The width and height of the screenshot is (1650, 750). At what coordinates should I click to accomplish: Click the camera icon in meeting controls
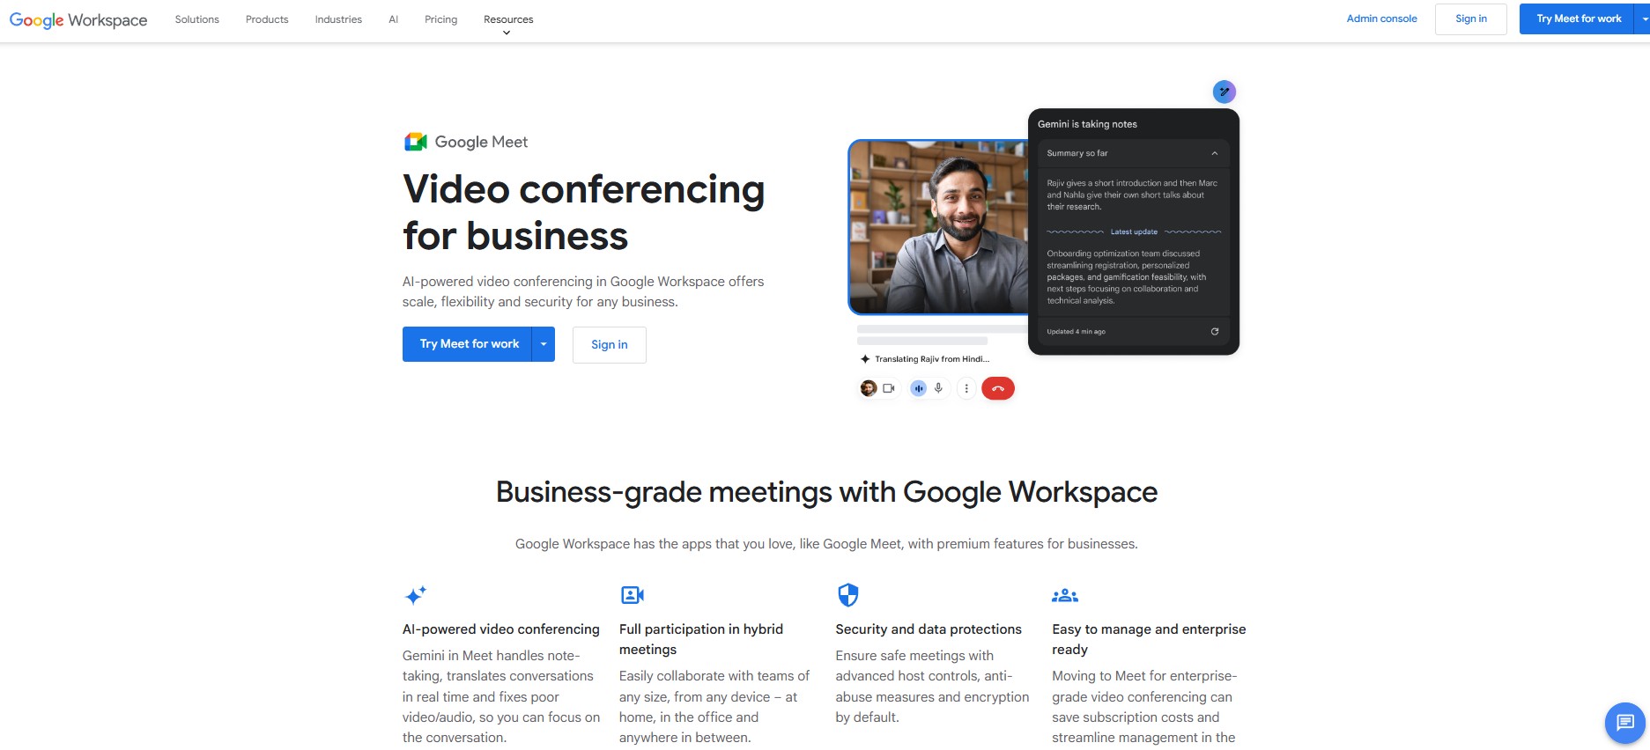coord(889,388)
